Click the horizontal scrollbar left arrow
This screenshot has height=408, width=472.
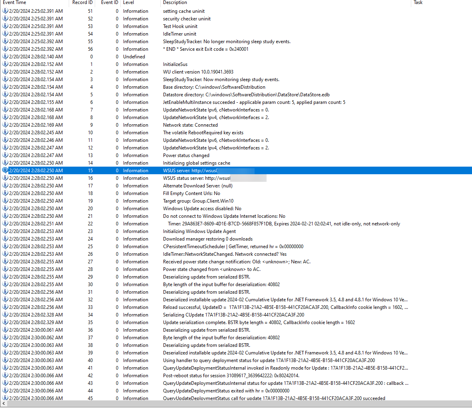pos(3,404)
